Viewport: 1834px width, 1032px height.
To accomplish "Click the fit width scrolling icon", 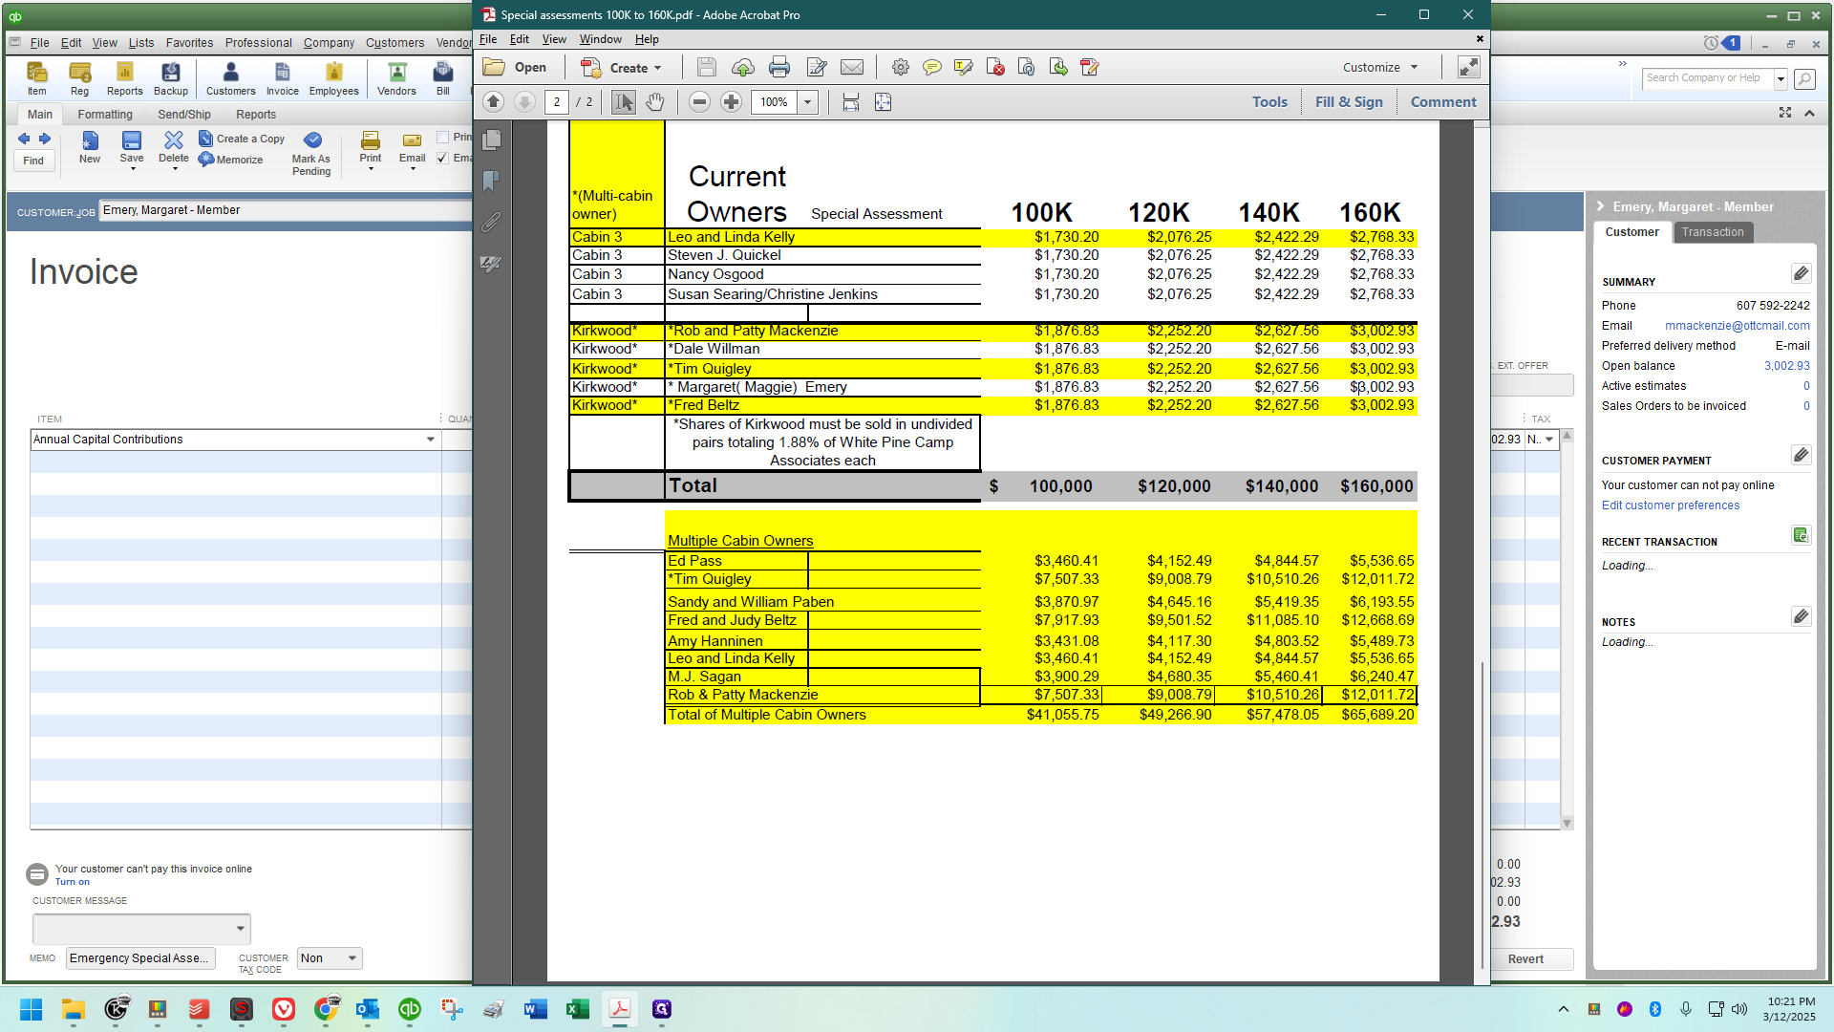I will 851,102.
